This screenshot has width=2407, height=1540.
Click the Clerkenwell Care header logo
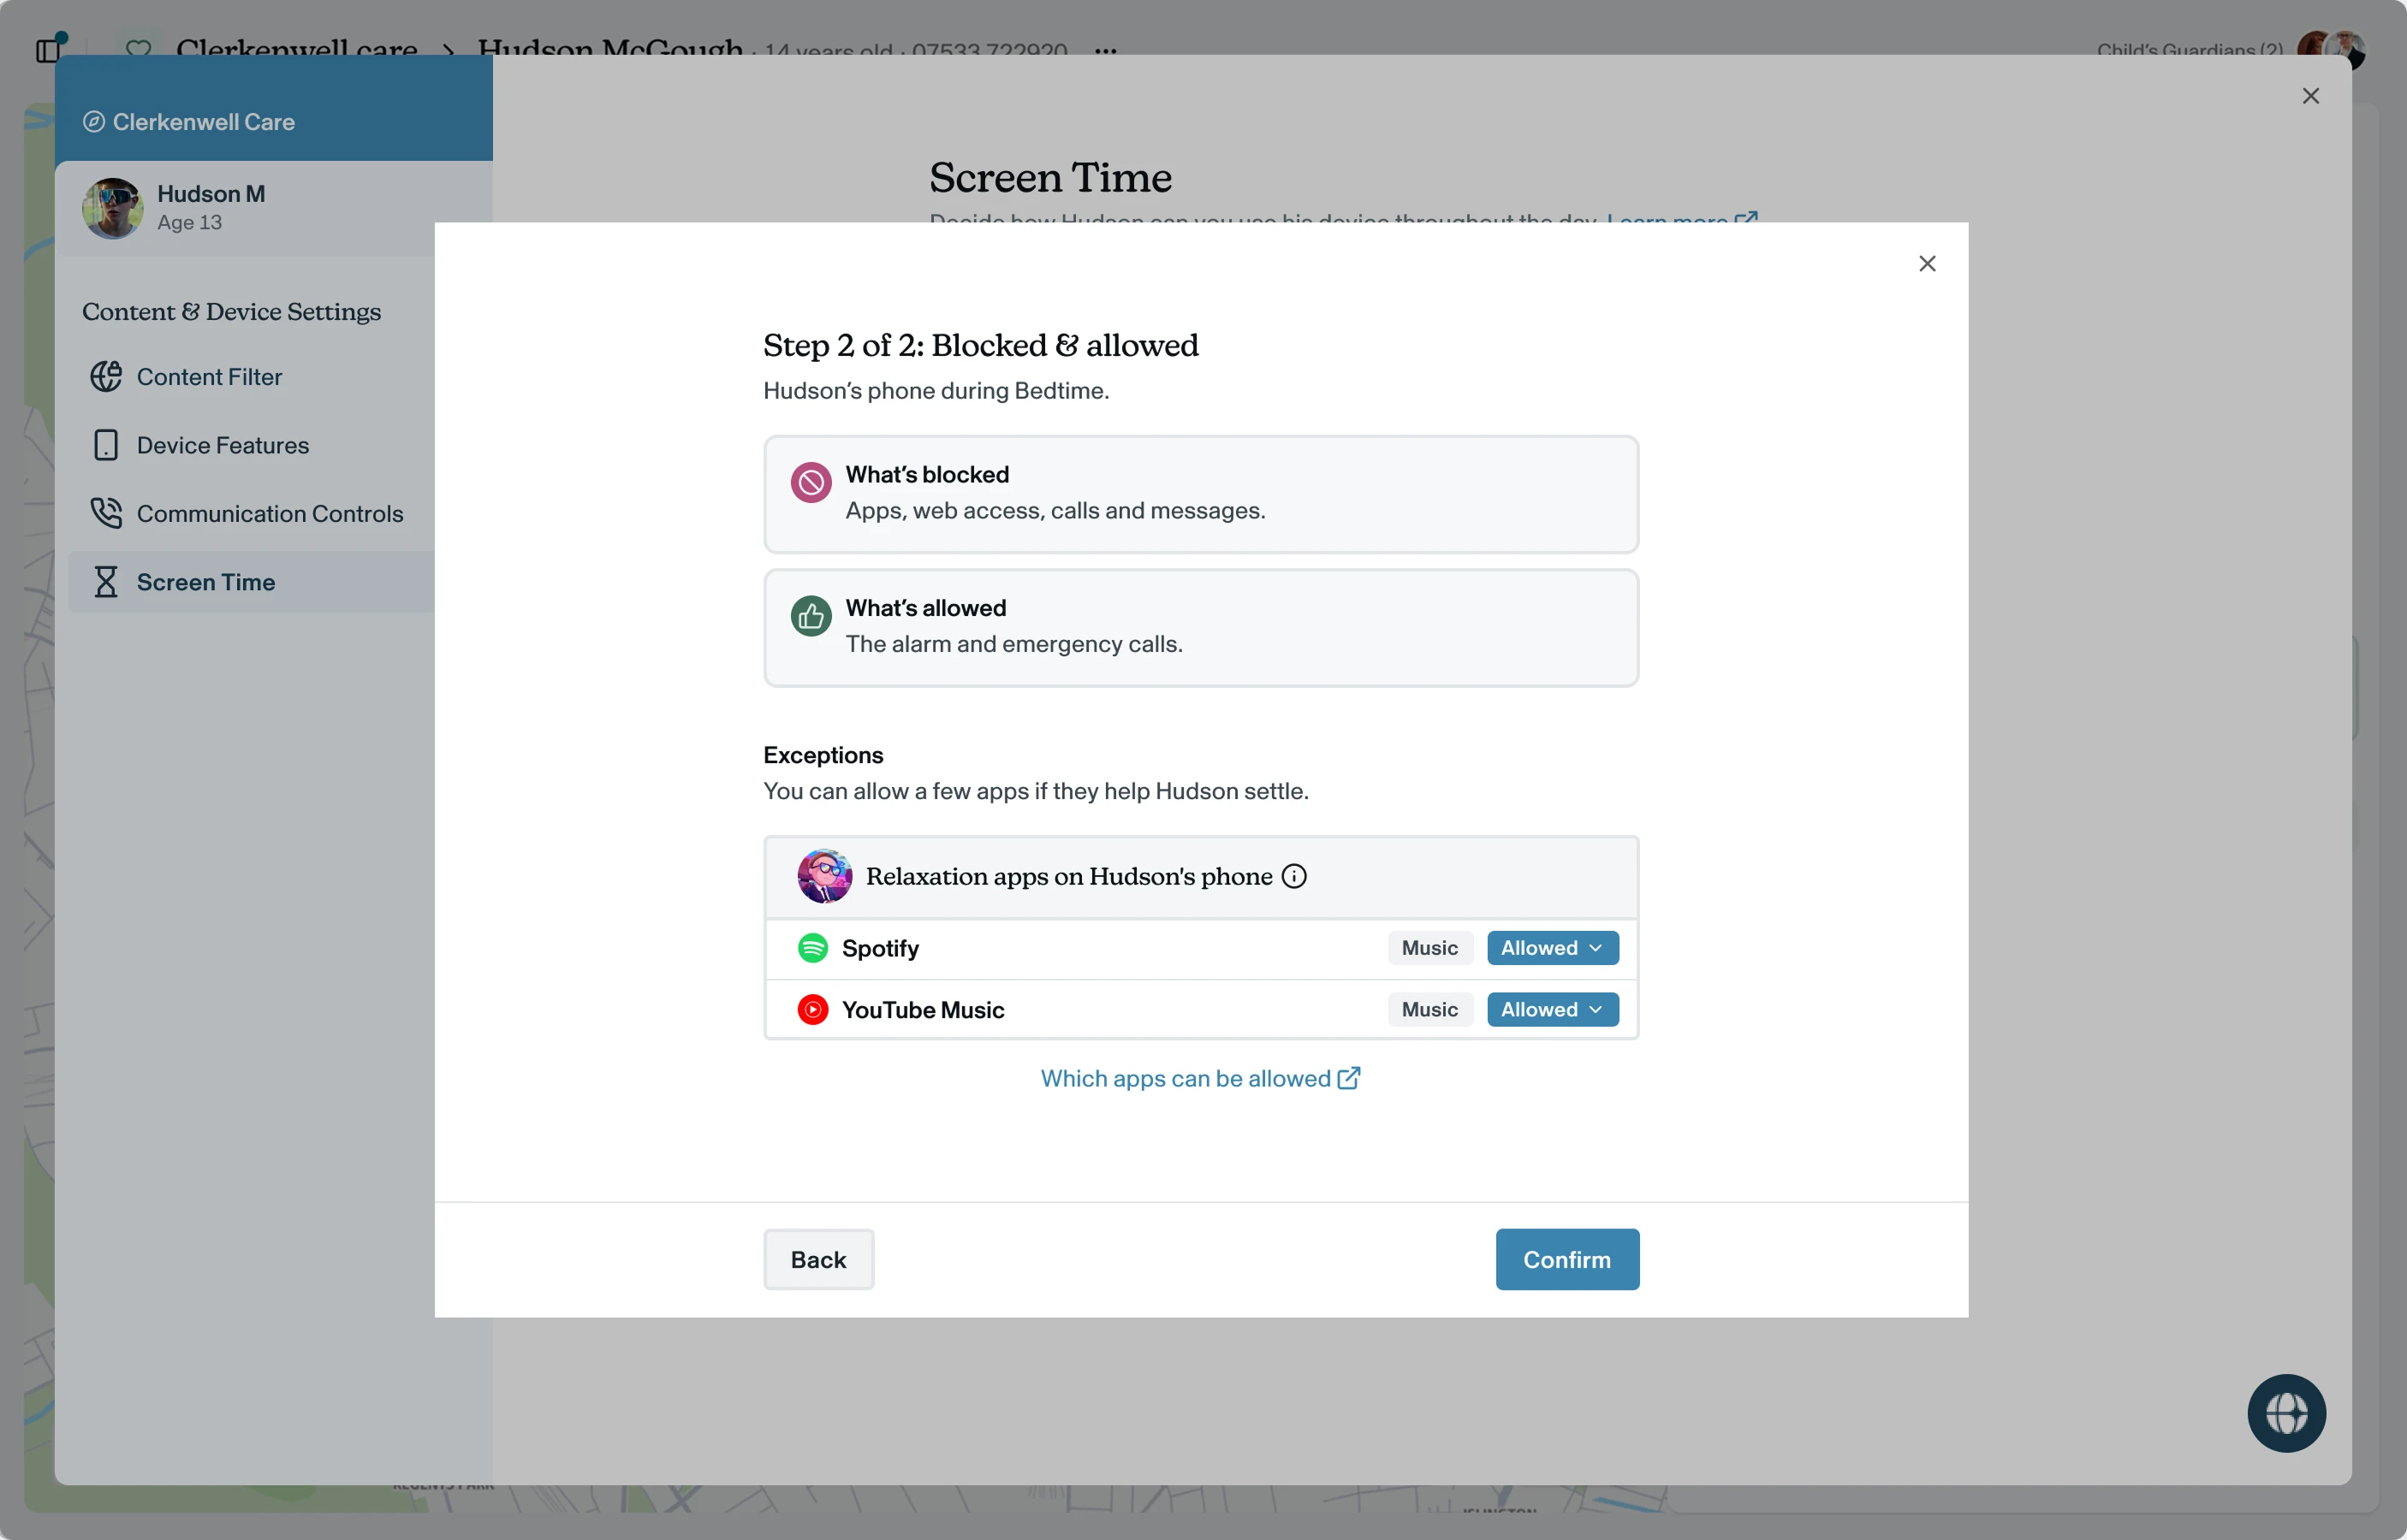tap(93, 122)
